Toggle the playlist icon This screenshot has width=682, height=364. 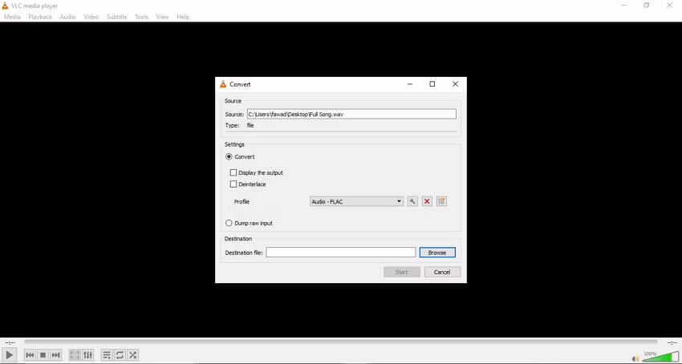click(107, 355)
